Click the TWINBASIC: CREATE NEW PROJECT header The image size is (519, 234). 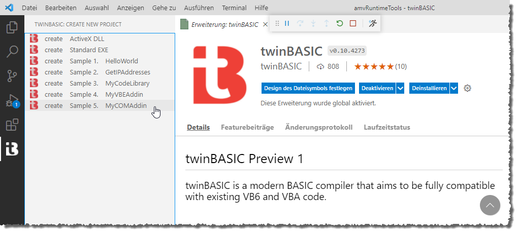(78, 24)
